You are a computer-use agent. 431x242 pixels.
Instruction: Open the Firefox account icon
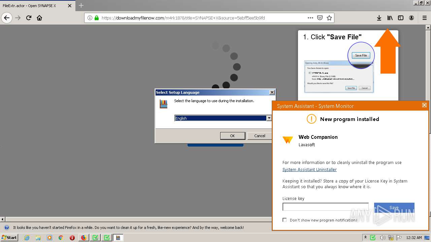pyautogui.click(x=411, y=18)
